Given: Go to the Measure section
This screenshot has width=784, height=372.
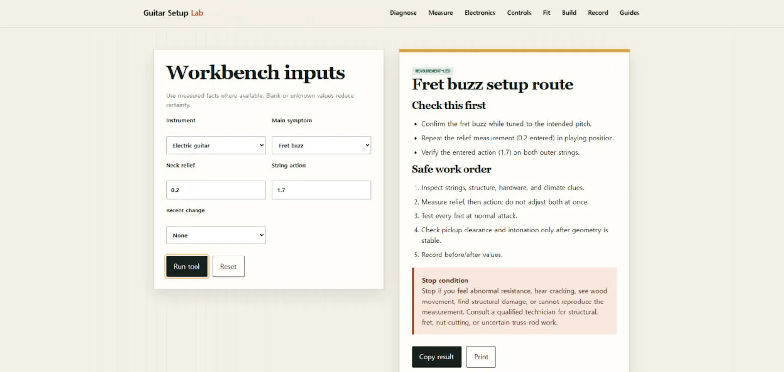Looking at the screenshot, I should click(441, 13).
